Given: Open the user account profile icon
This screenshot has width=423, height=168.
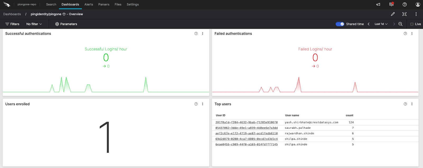Looking at the screenshot, I should tap(418, 4).
